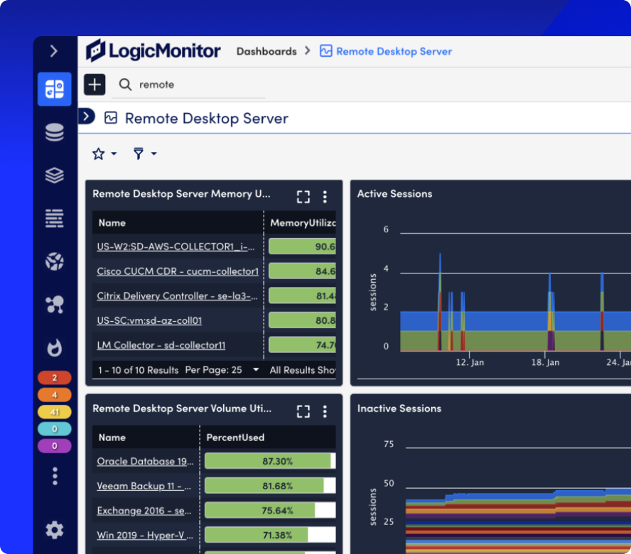631x554 pixels.
Task: Open Oracle Database 19 resource link
Action: (x=145, y=461)
